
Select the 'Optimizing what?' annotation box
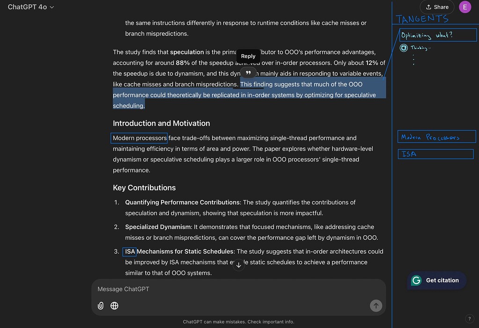tap(437, 35)
